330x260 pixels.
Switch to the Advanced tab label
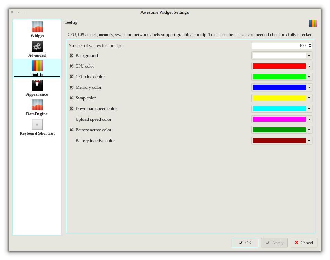(x=37, y=55)
